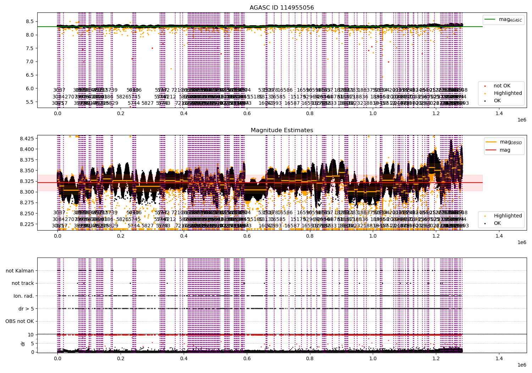Click the "8.225" y-tick in middle plot
532x373 pixels.
[27, 224]
